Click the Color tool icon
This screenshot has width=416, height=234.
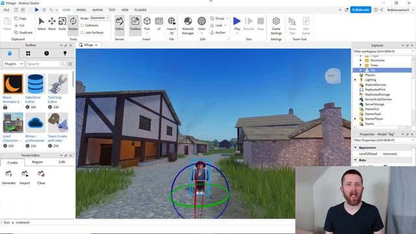pyautogui.click(x=201, y=21)
